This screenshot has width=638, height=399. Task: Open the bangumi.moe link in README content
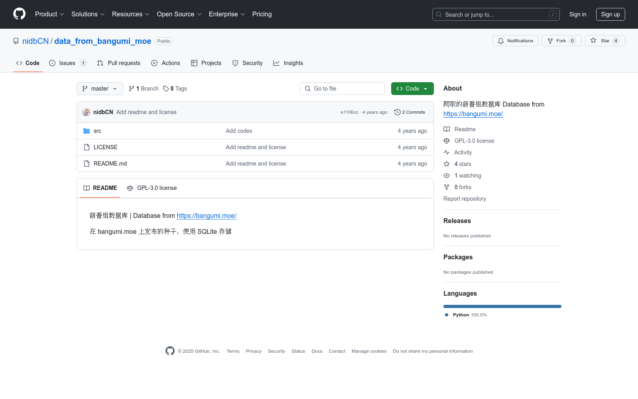pyautogui.click(x=207, y=215)
